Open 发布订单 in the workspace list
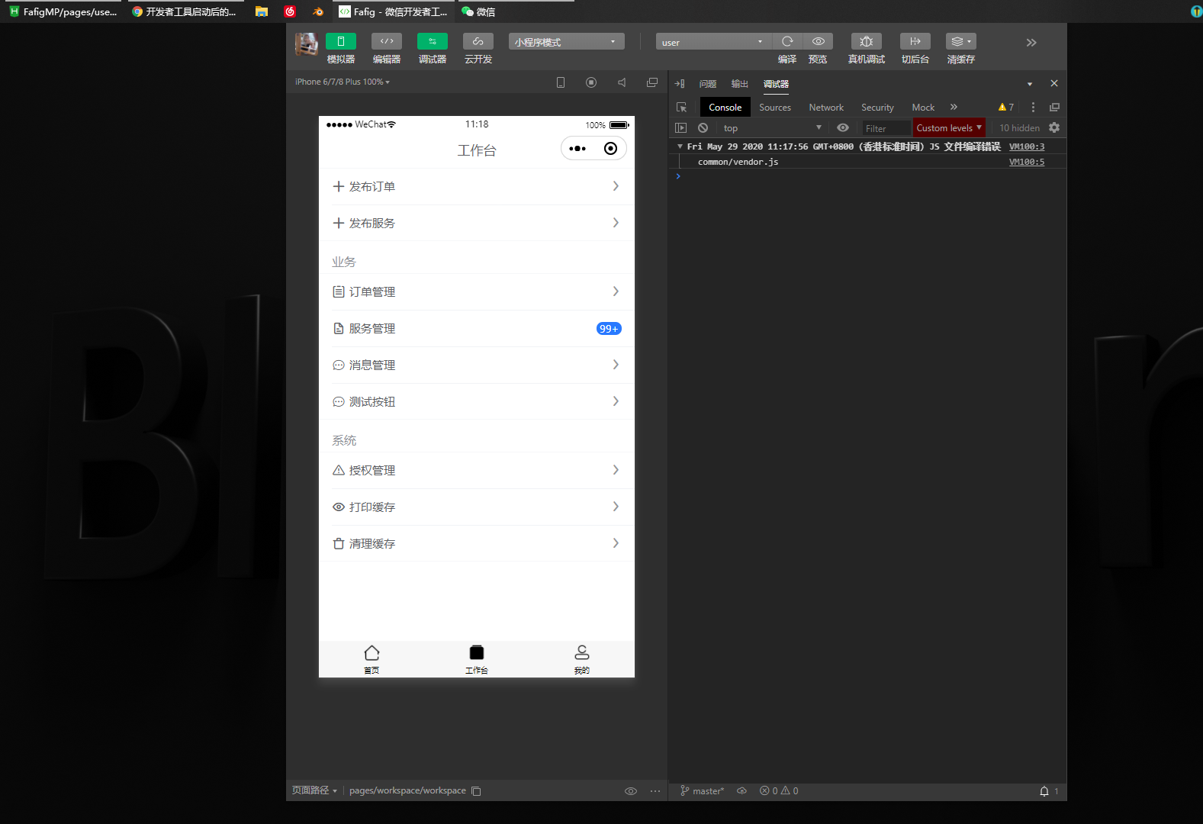 pyautogui.click(x=477, y=187)
